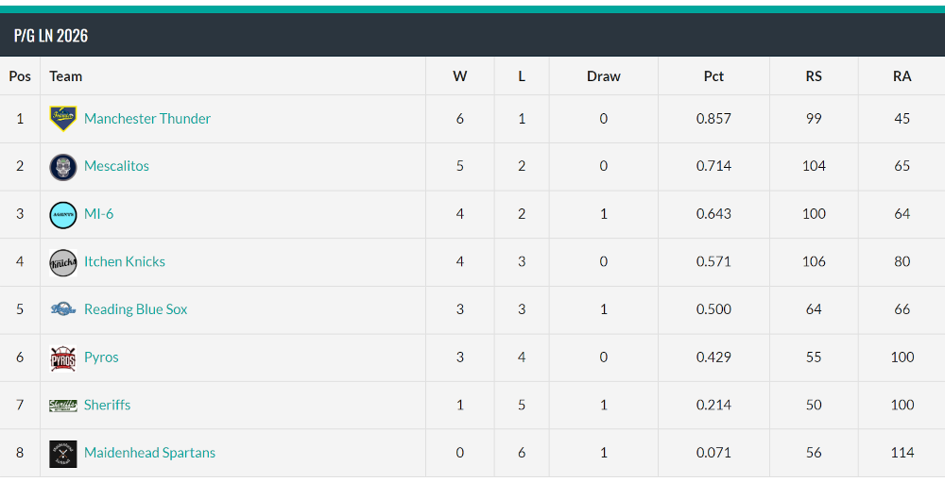Click the RS column header
The image size is (945, 482).
coord(814,75)
